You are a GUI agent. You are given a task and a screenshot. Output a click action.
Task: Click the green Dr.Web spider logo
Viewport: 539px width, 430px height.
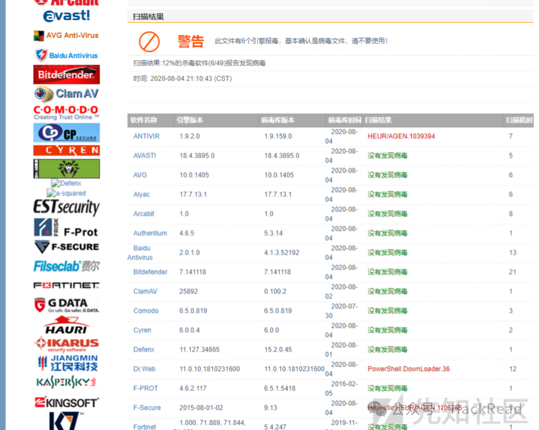tap(67, 168)
